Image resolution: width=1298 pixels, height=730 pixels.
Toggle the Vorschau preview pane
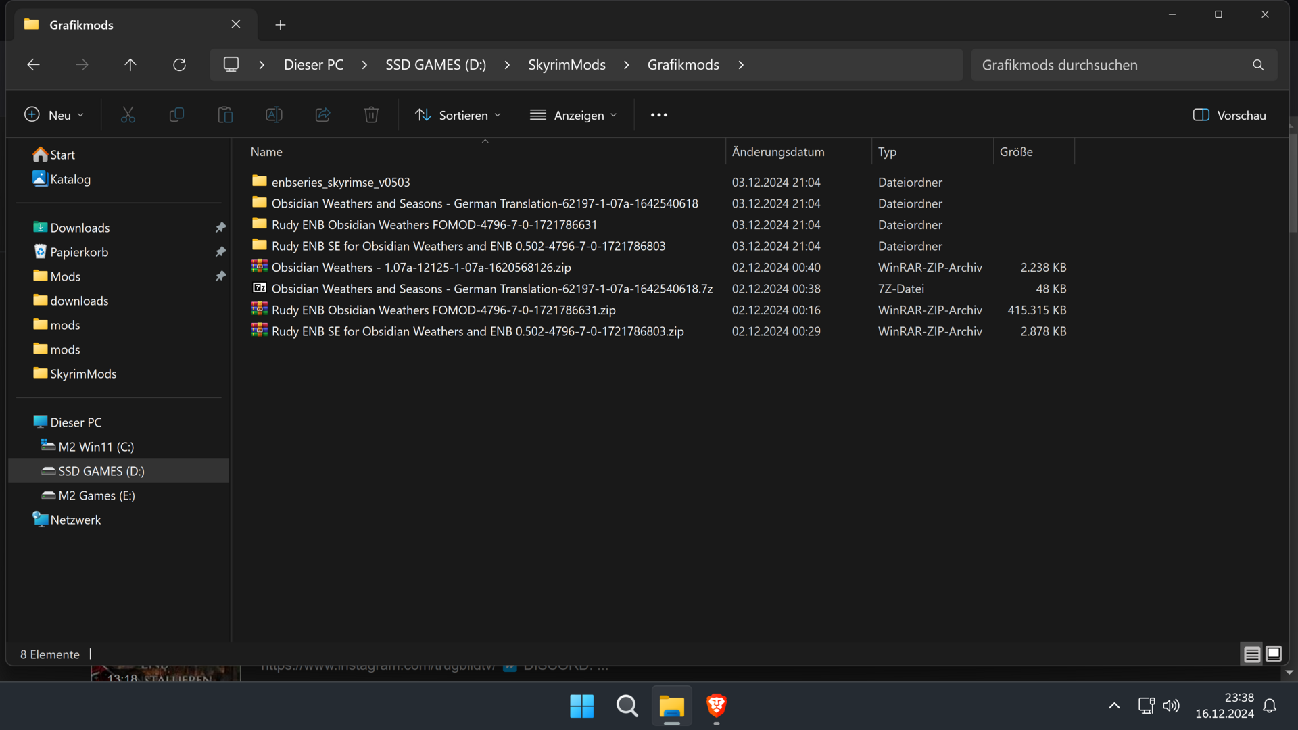point(1229,115)
